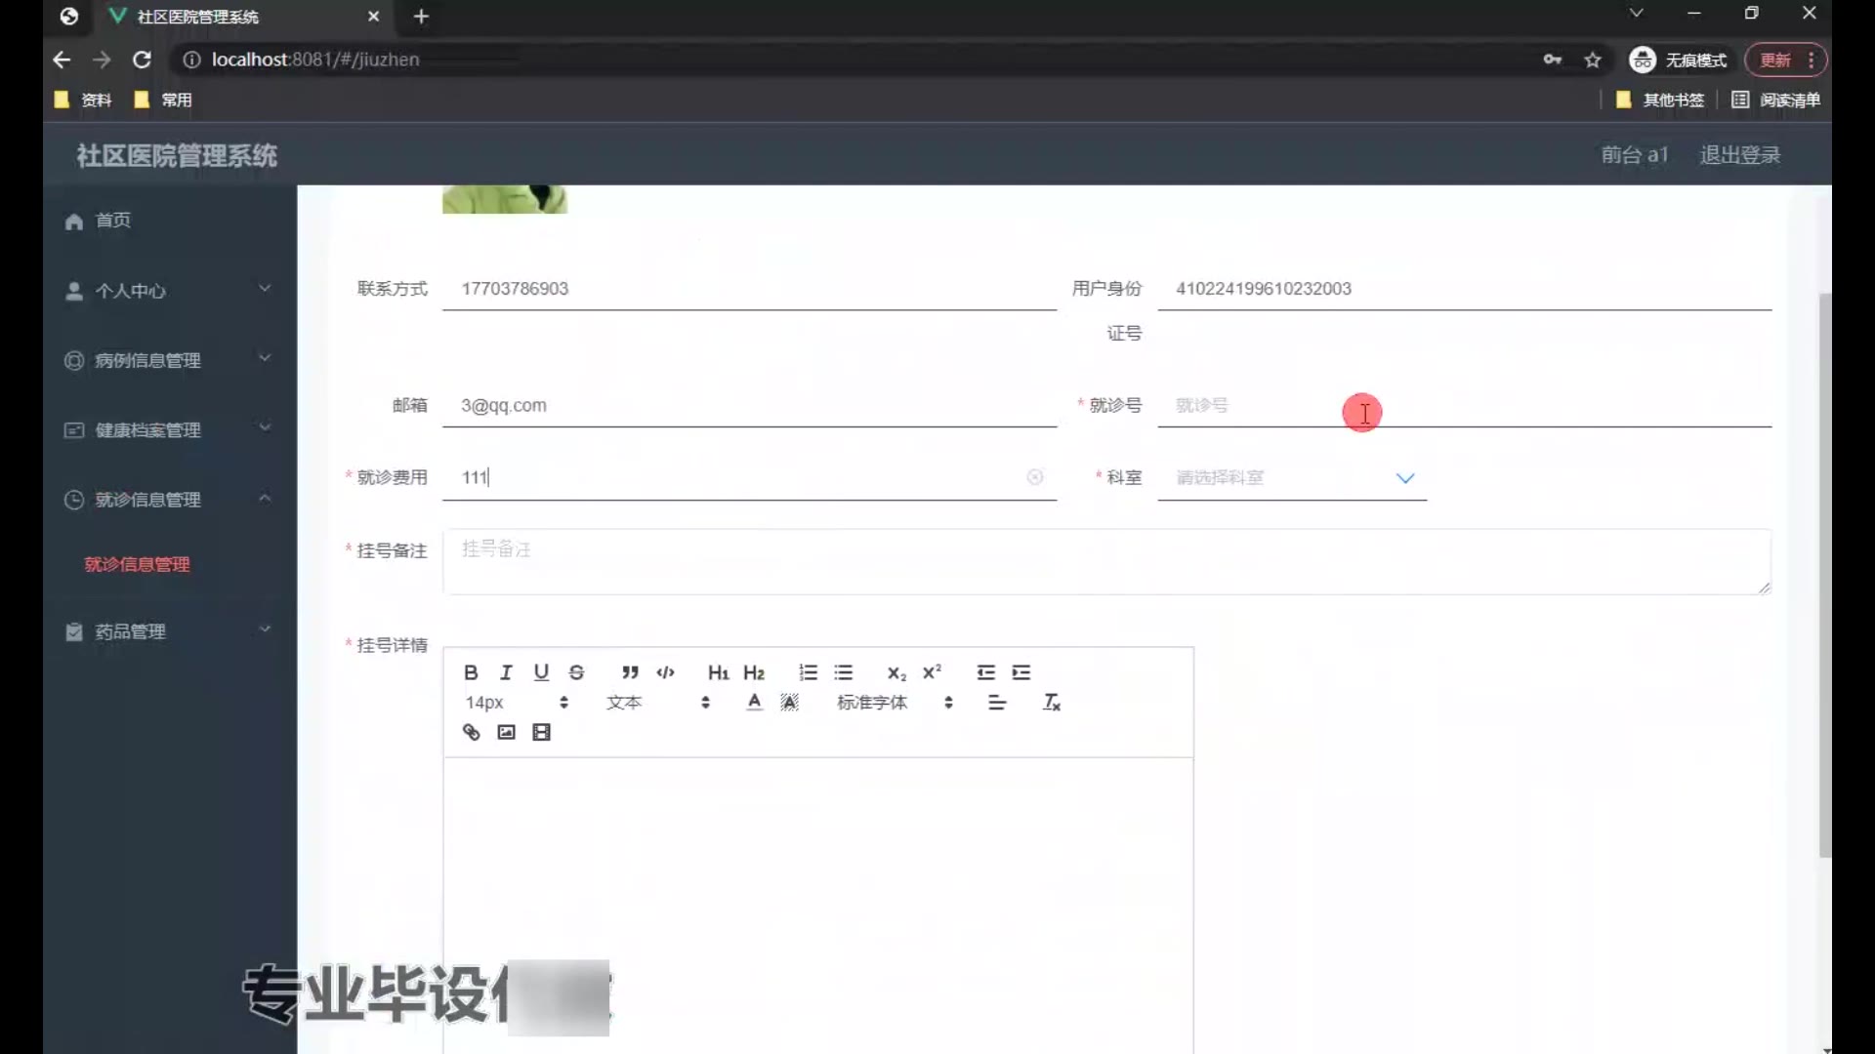This screenshot has height=1054, width=1875.
Task: Insert a blockquote in the editor
Action: [630, 672]
